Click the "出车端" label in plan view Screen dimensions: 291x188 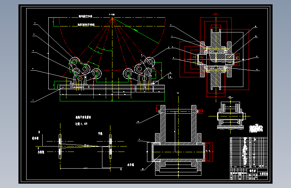[131, 165]
